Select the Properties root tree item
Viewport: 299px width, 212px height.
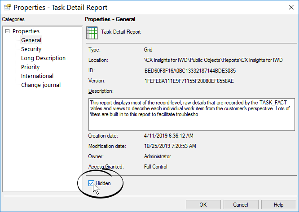26,31
